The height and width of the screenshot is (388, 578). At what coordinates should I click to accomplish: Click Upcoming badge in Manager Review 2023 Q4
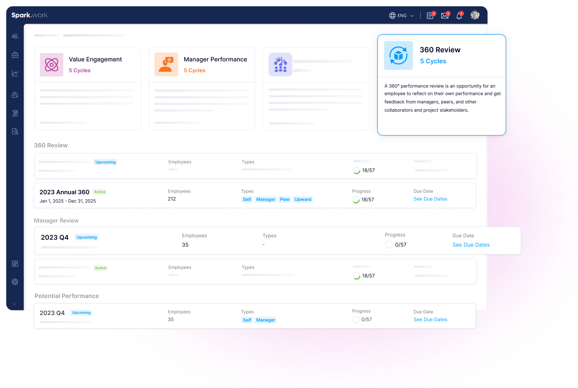[x=87, y=237]
